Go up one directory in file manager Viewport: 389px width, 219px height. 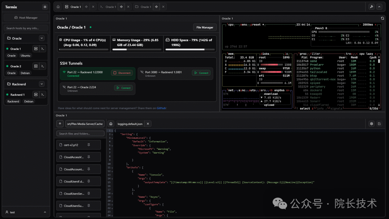pyautogui.click(x=60, y=124)
